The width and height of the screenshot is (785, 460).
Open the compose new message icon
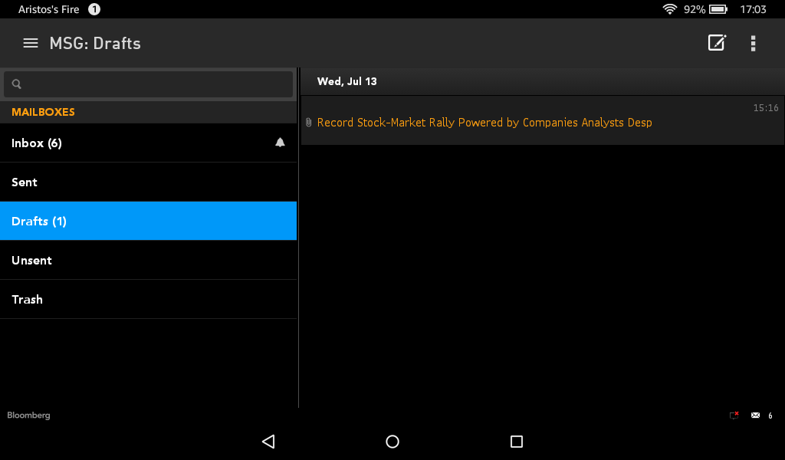point(716,43)
